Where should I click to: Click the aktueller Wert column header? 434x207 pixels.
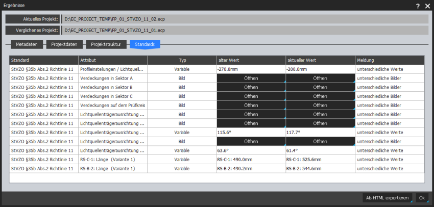coord(320,60)
